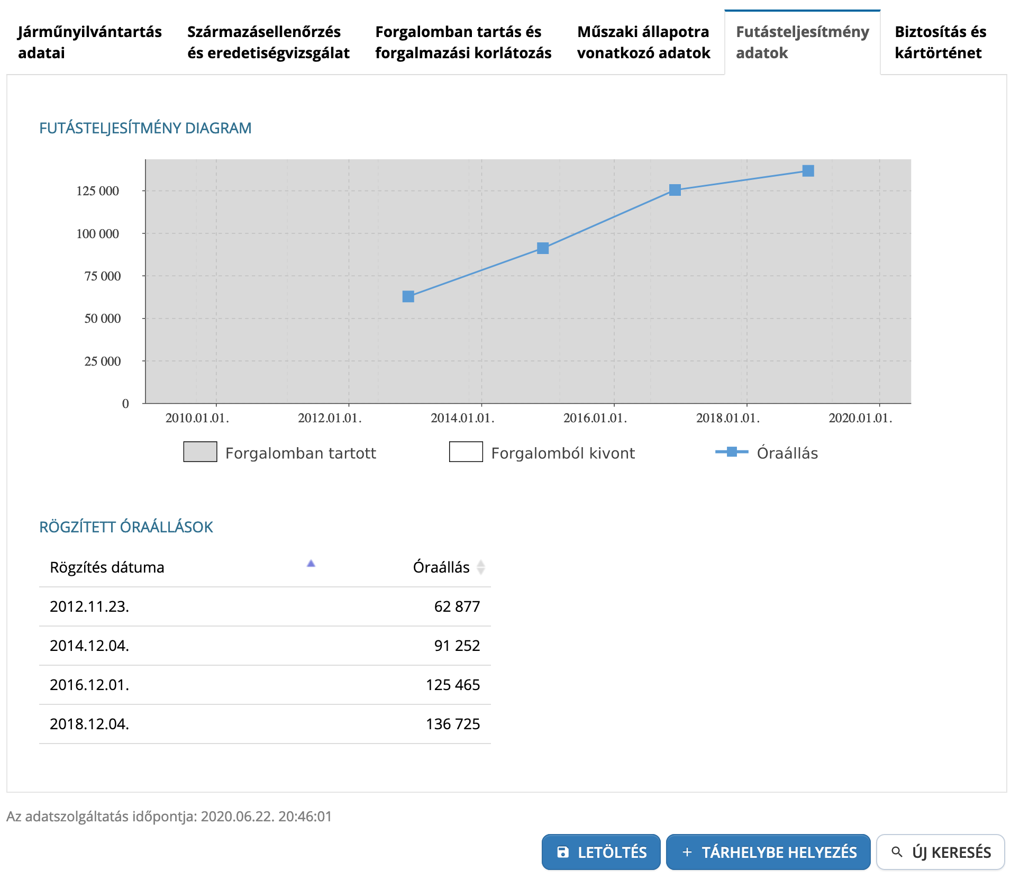This screenshot has width=1020, height=888.
Task: Select Műszaki állapotra vonatkozó adatok tab
Action: point(643,42)
